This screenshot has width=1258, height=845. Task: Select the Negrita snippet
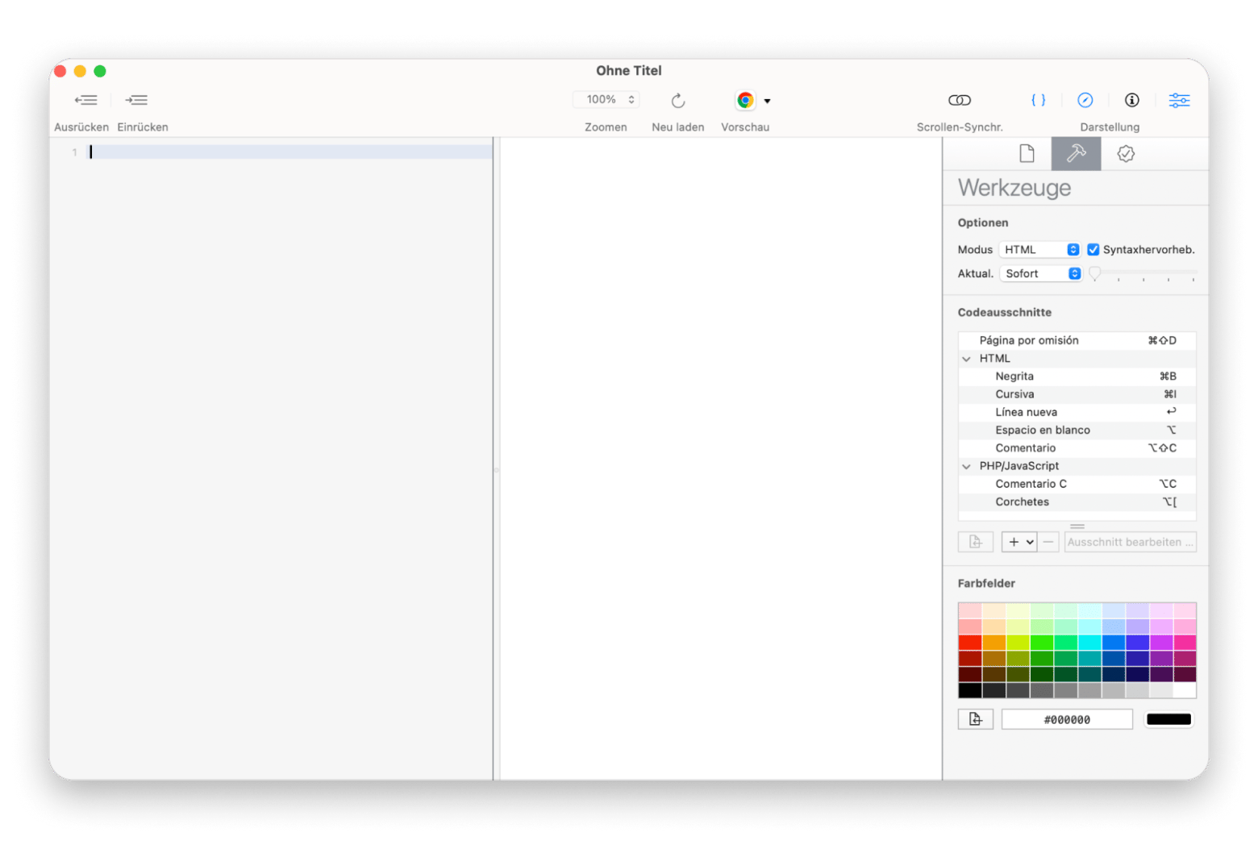[1077, 377]
